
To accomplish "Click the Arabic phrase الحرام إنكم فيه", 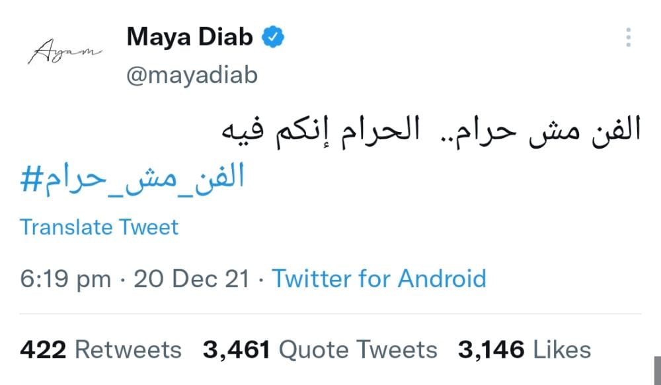I will (x=321, y=131).
